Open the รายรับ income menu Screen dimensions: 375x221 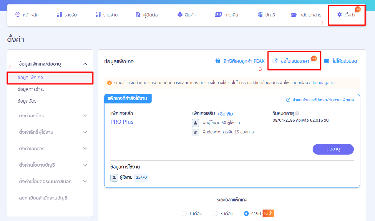pos(67,15)
